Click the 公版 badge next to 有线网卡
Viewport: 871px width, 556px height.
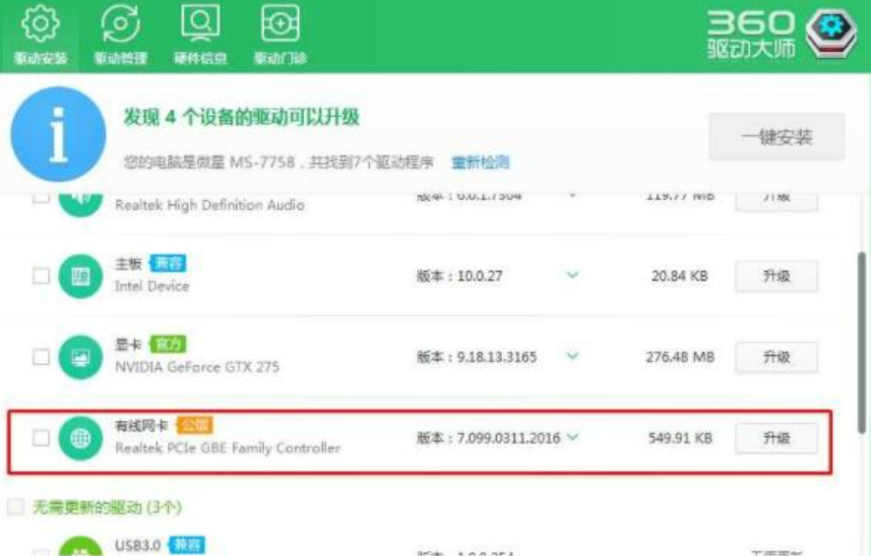point(195,425)
